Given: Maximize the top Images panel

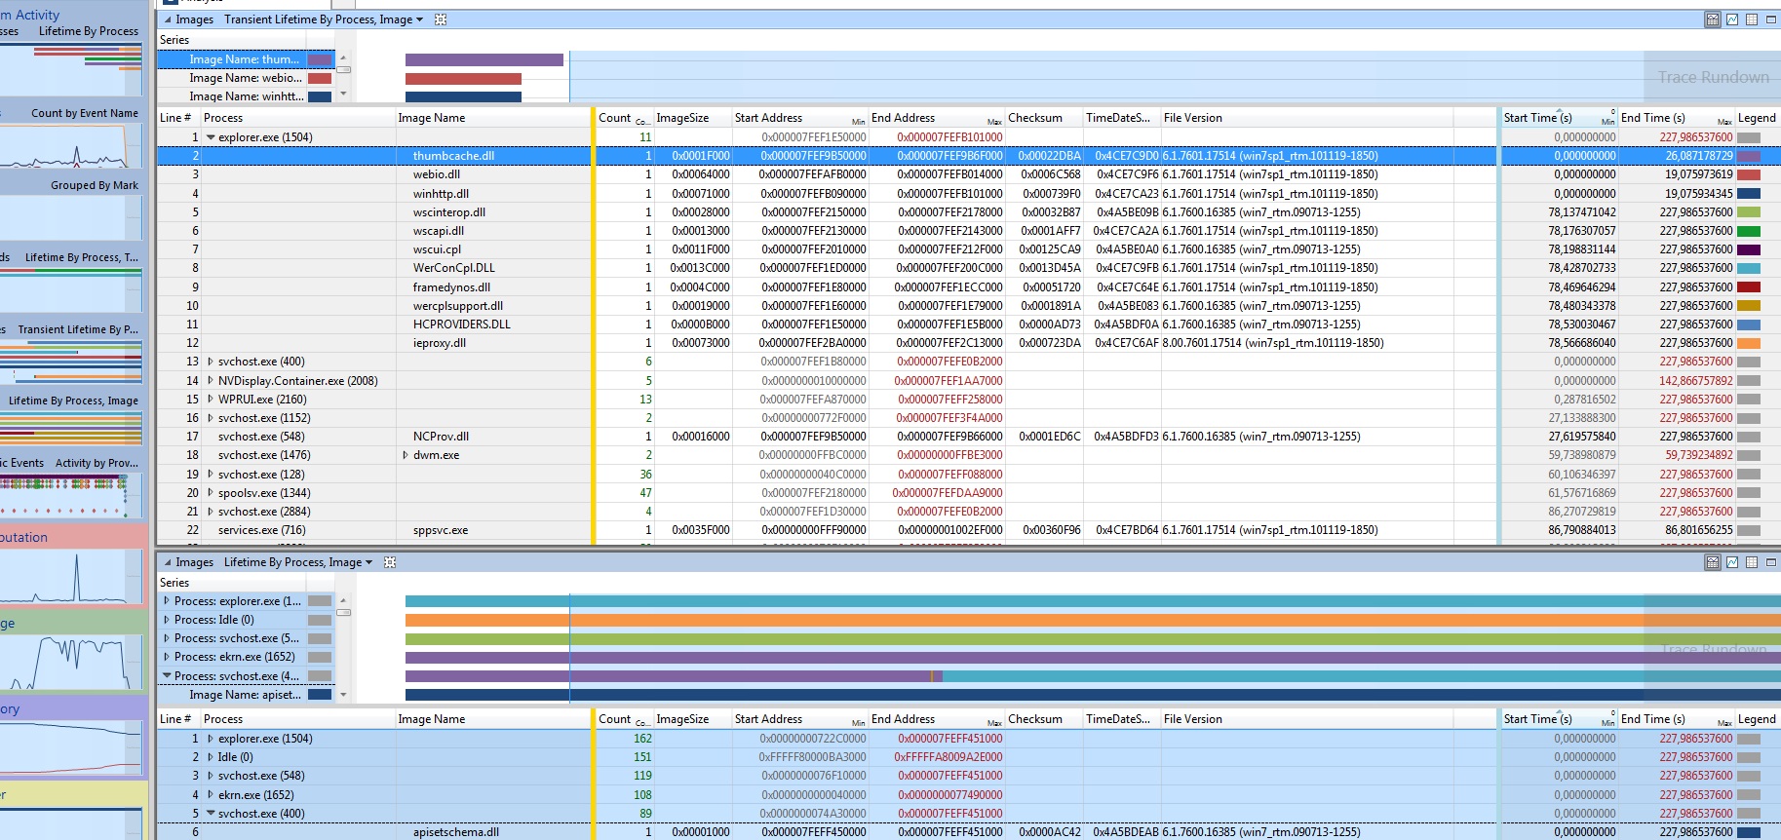Looking at the screenshot, I should (x=1771, y=19).
